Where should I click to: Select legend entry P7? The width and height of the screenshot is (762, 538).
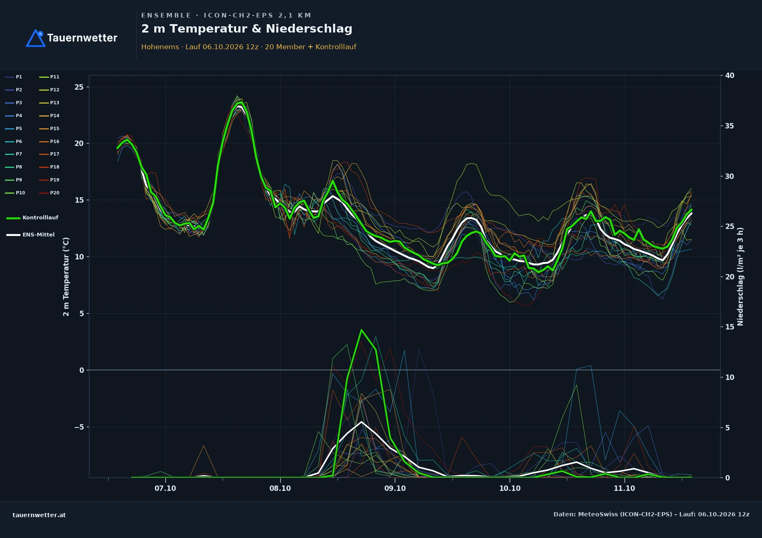pos(13,154)
